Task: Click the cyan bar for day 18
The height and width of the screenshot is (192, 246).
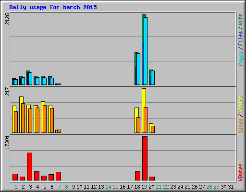Action: point(138,69)
